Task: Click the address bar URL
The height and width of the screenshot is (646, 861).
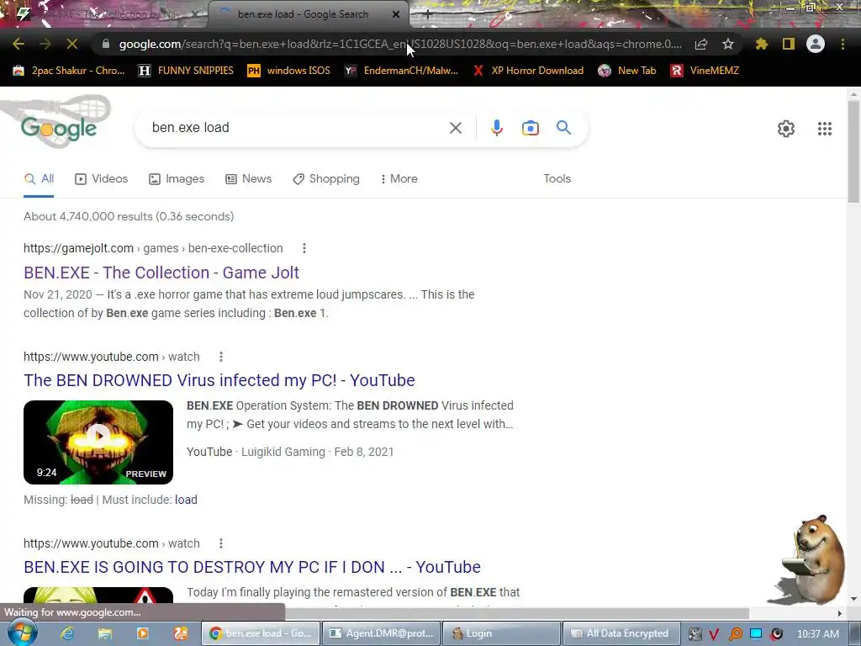Action: pyautogui.click(x=399, y=44)
